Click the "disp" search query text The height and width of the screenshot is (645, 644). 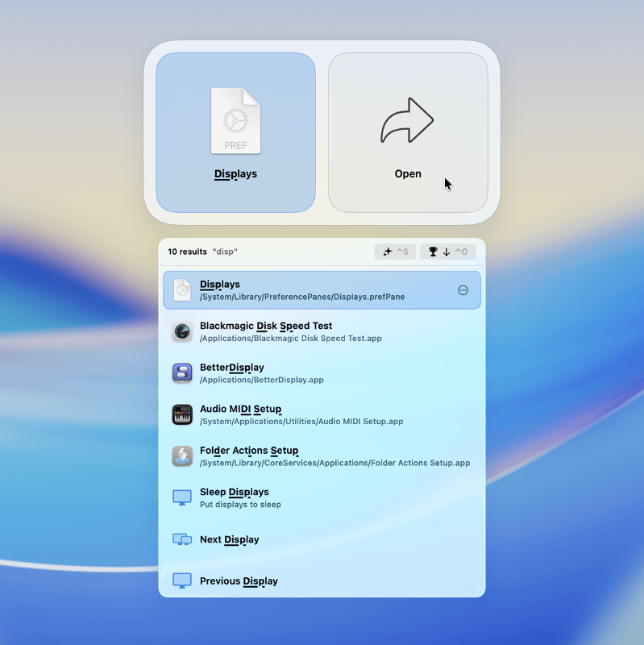coord(225,252)
